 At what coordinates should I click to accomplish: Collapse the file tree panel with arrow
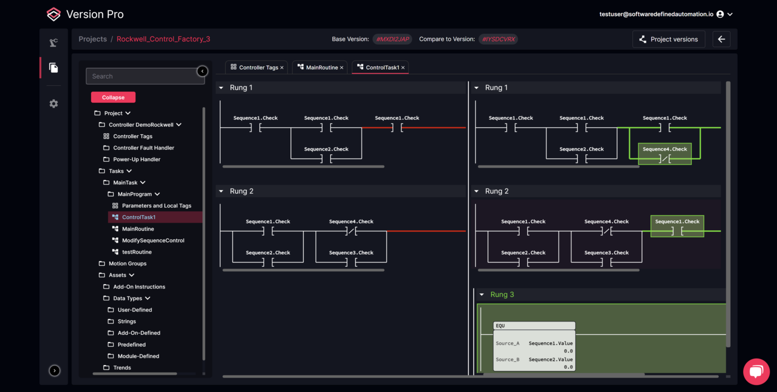202,71
